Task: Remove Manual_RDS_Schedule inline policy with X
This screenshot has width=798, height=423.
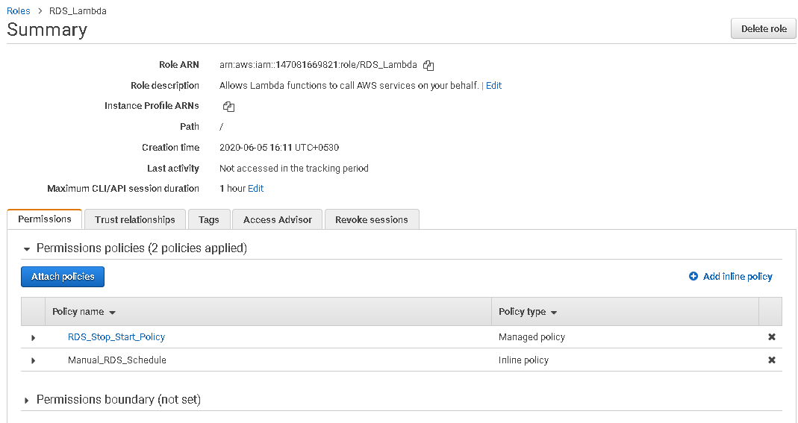Action: pos(772,360)
